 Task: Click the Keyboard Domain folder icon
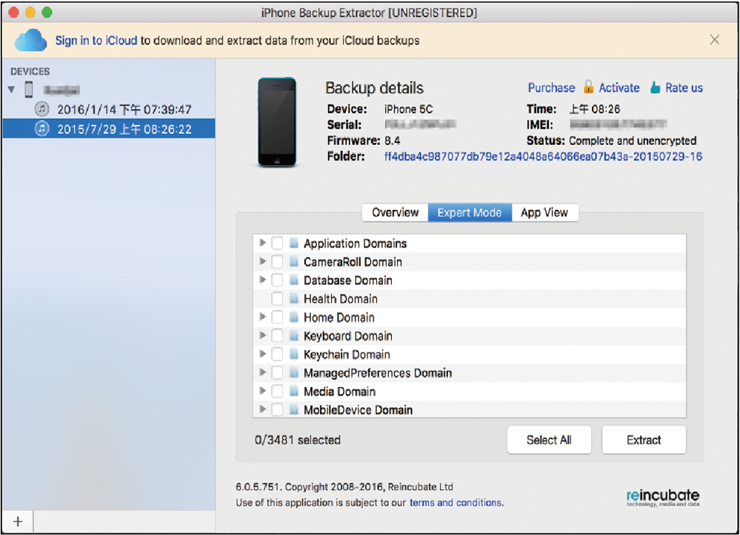[293, 336]
